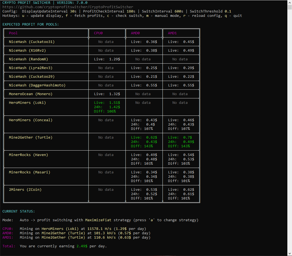
Task: Select the '2Miners (ZCoin)' pool name
Action: tap(25, 190)
